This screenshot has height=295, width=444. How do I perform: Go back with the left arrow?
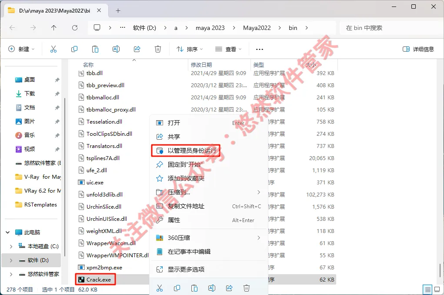12,28
